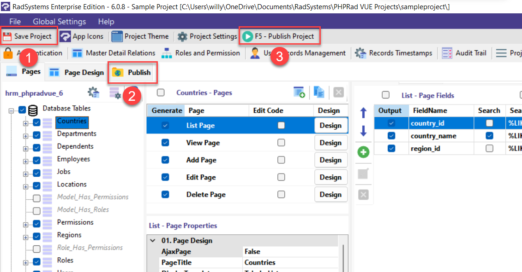The height and width of the screenshot is (272, 522).
Task: Toggle Search checkbox for country_name
Action: point(489,135)
